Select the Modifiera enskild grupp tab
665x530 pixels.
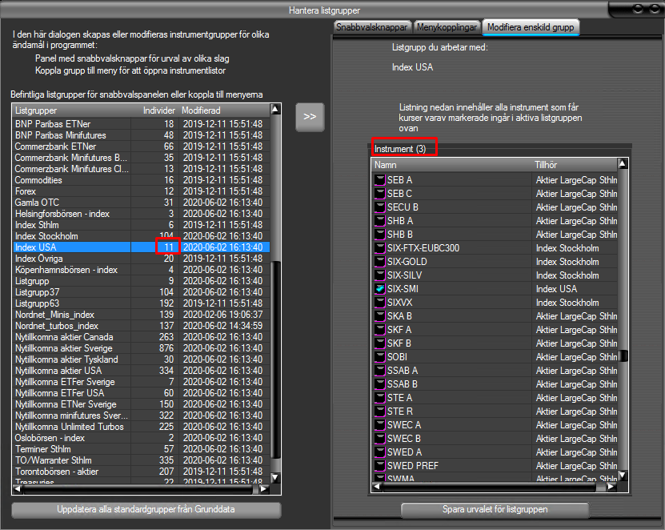[x=531, y=27]
